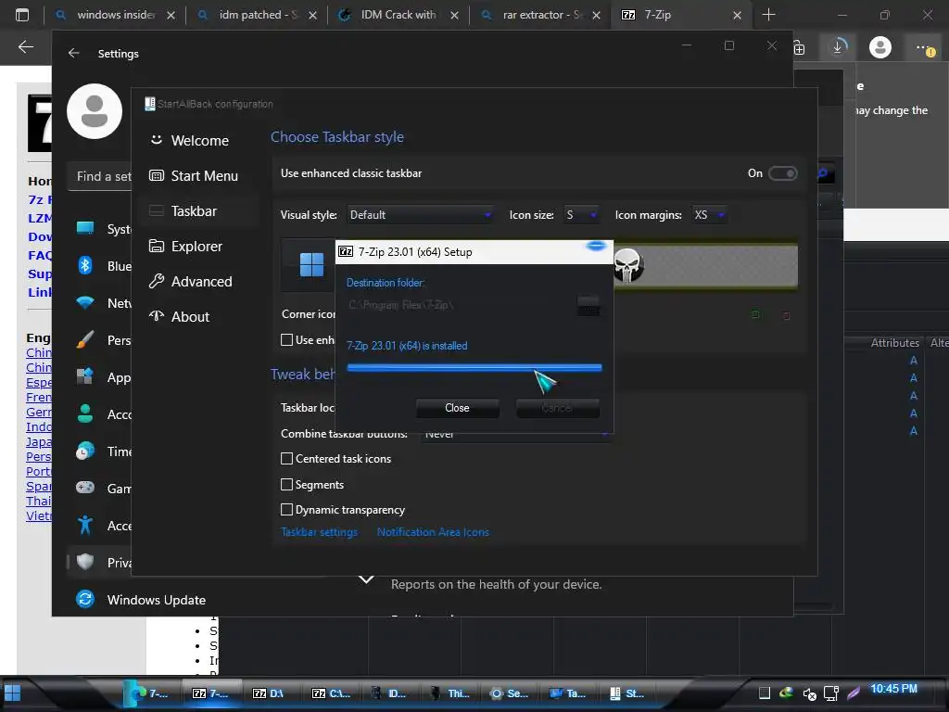949x712 pixels.
Task: Click the Attributes column header in file manager
Action: 894,343
